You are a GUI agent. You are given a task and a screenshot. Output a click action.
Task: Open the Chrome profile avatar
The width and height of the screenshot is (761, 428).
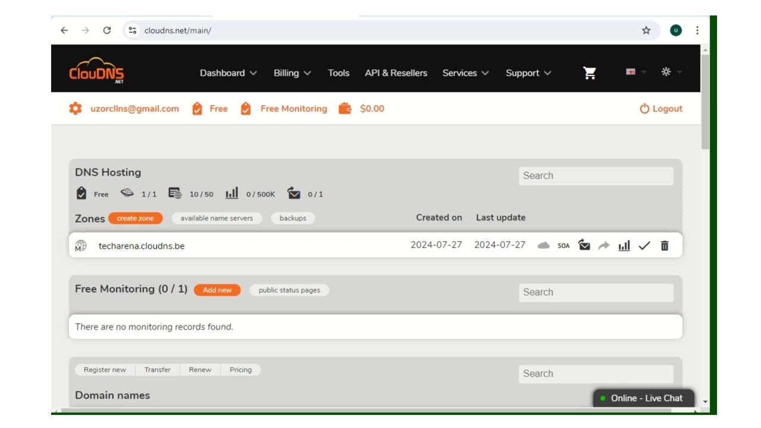pyautogui.click(x=676, y=30)
